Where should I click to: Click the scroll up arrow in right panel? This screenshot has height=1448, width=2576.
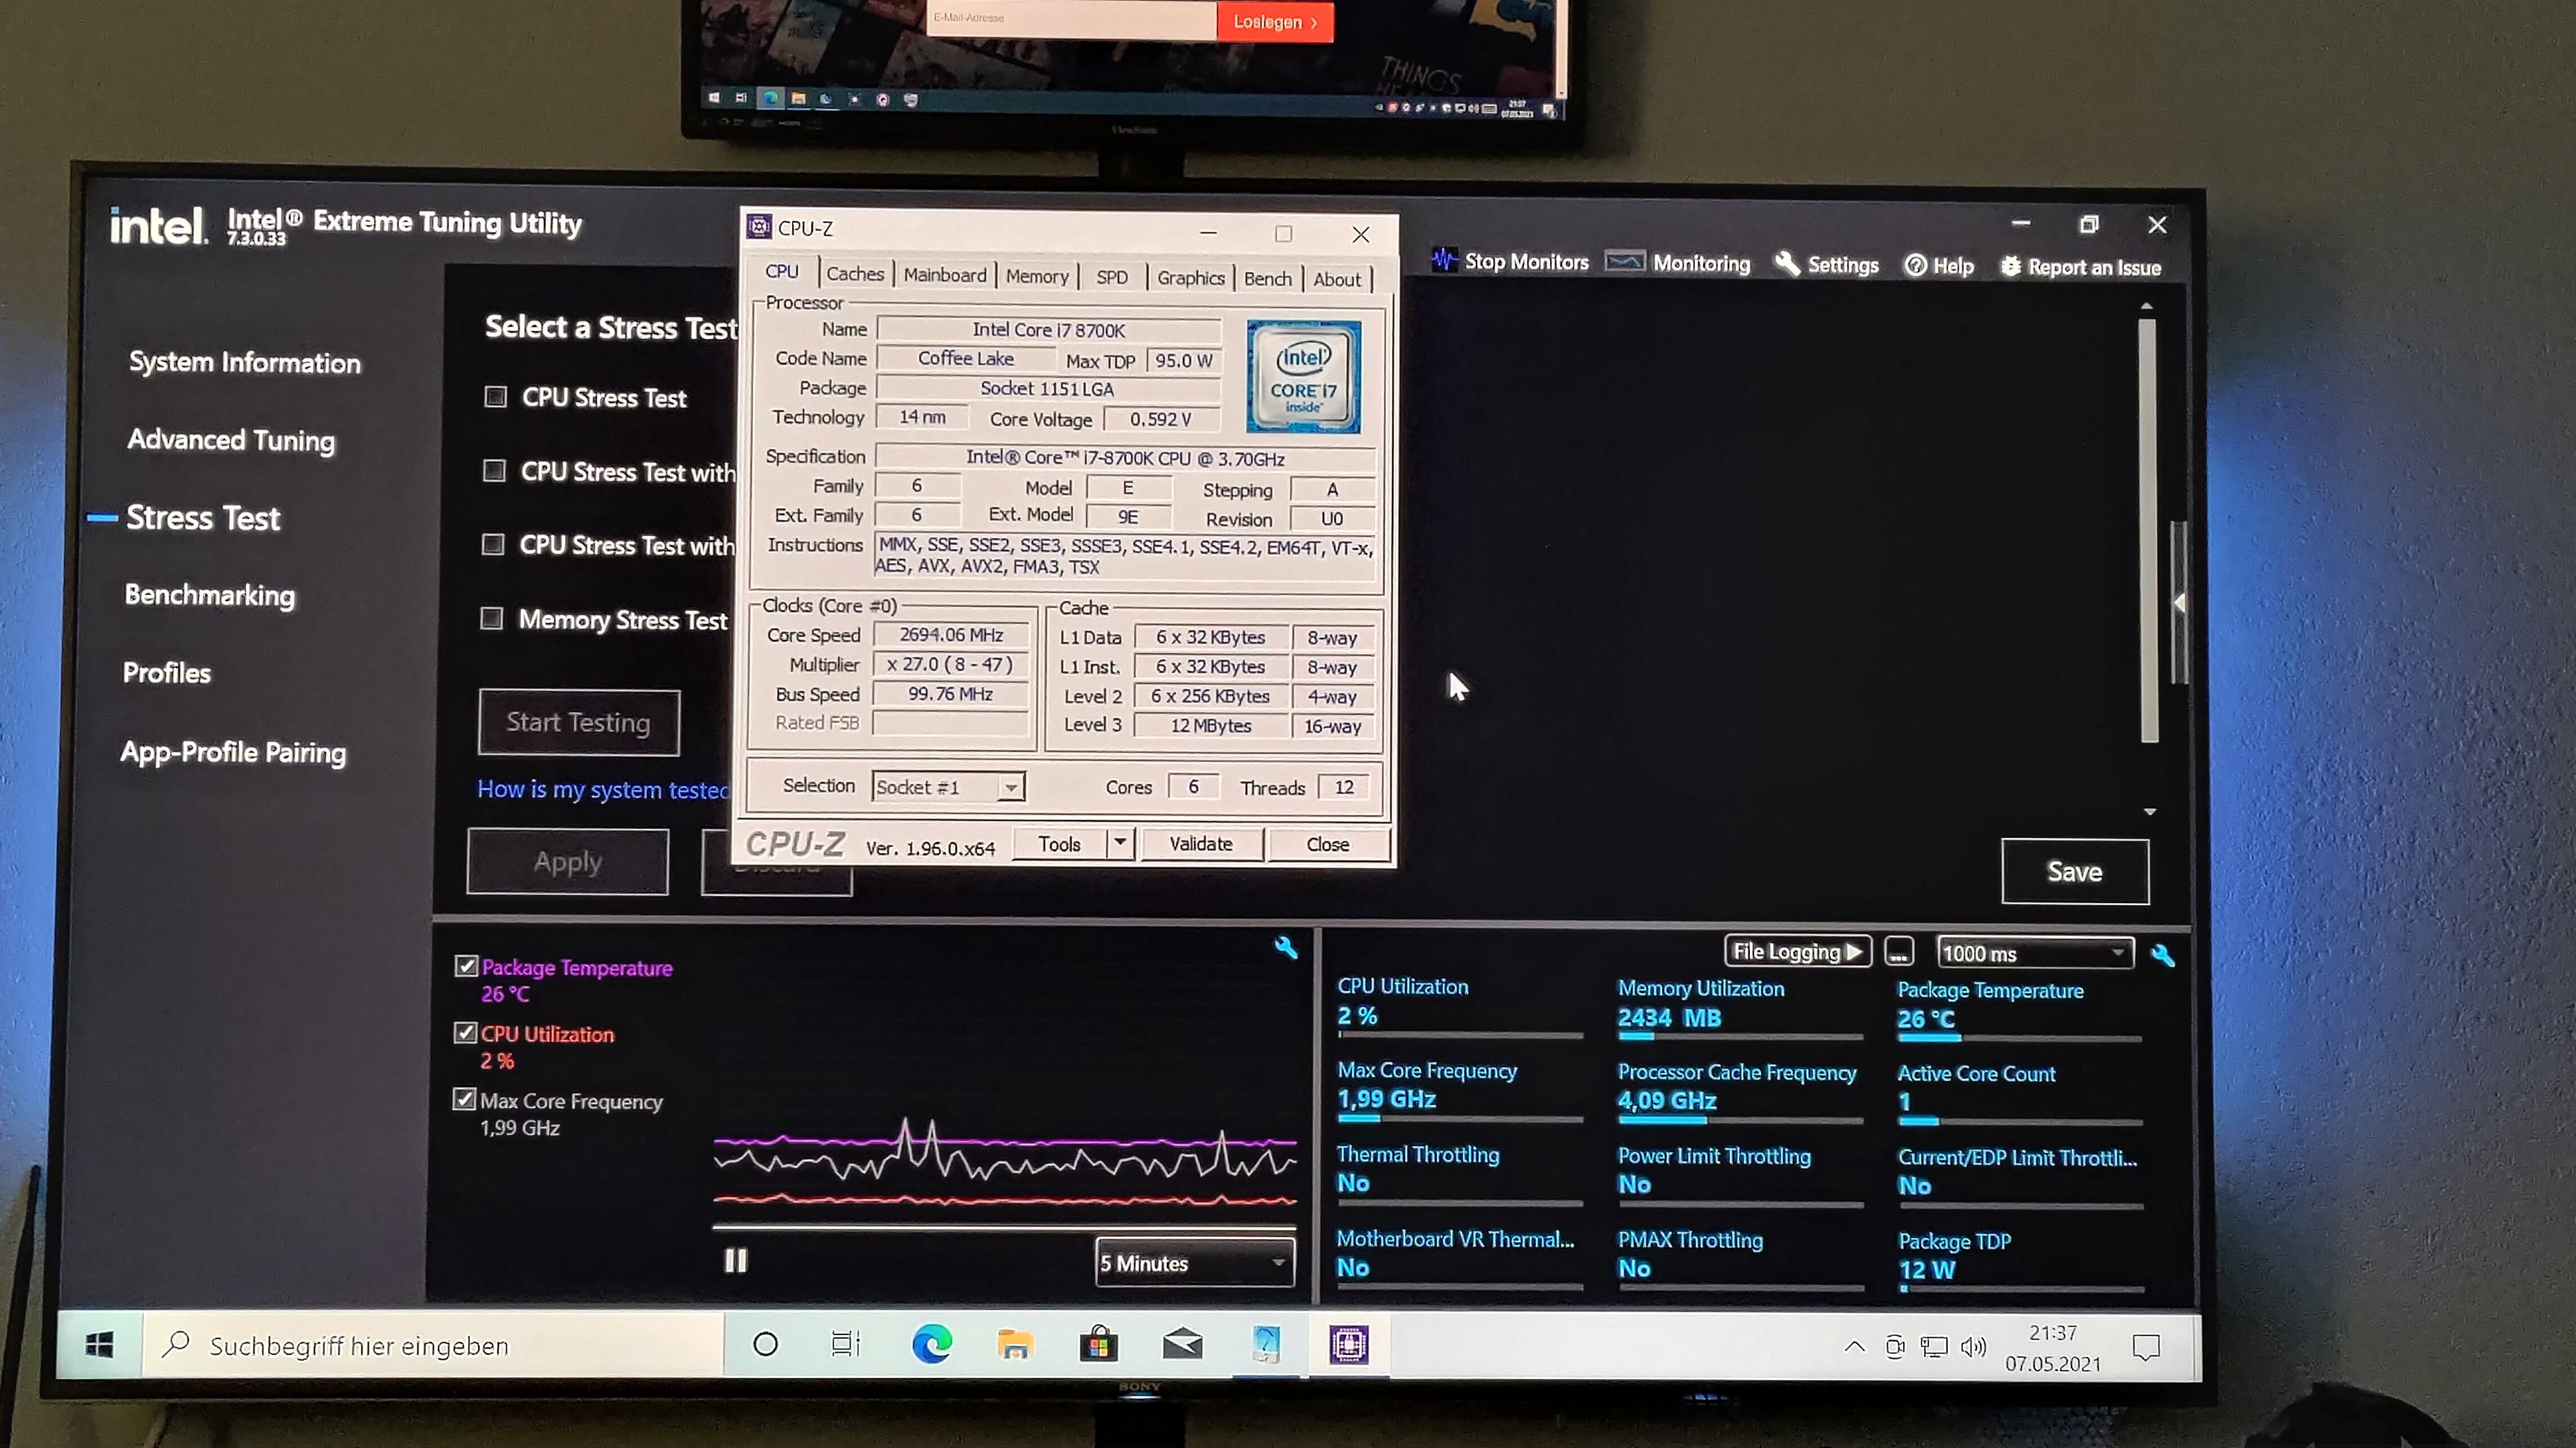(2146, 306)
